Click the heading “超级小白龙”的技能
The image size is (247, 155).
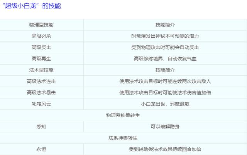pos(32,6)
